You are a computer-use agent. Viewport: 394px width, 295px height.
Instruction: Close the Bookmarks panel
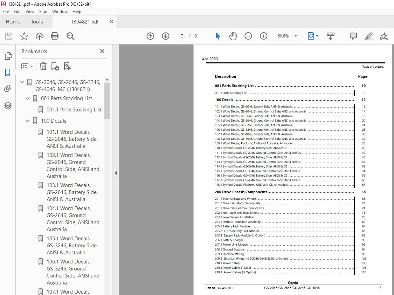(102, 51)
